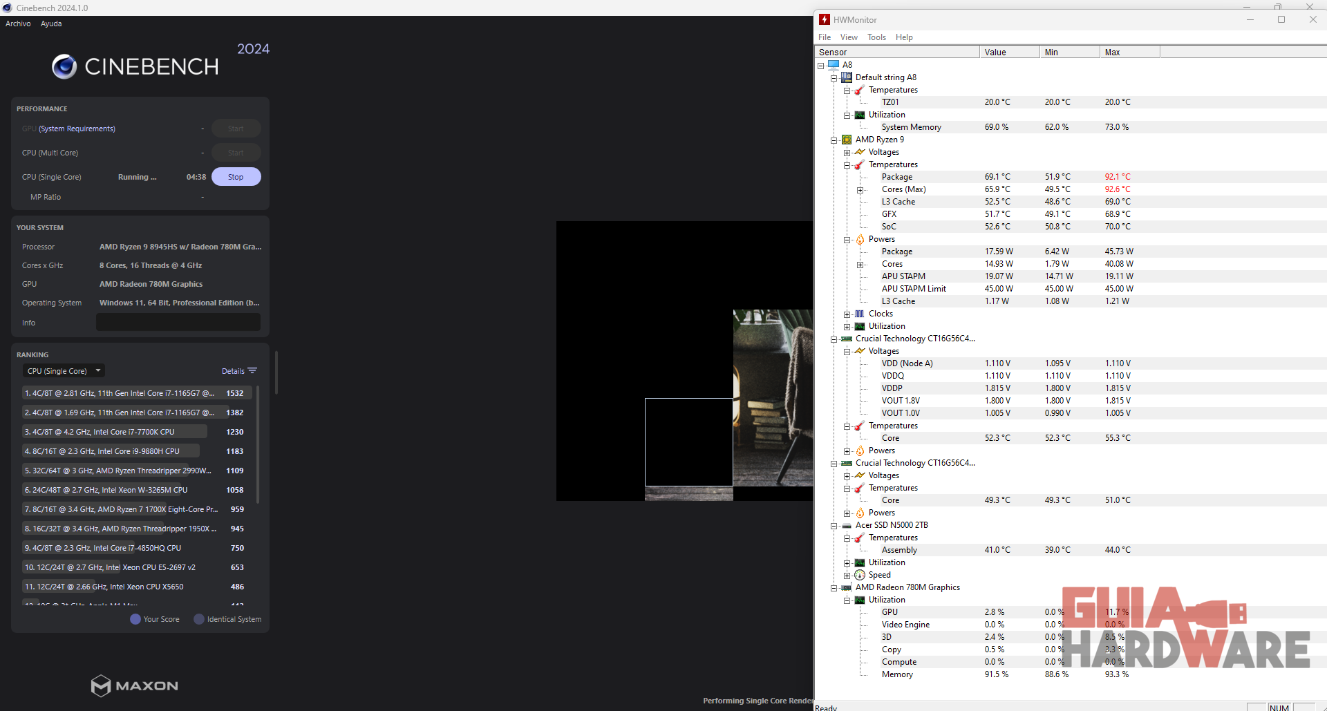The height and width of the screenshot is (711, 1327).
Task: Click the Utilization icon under AMD Ryzen 9
Action: tap(860, 326)
